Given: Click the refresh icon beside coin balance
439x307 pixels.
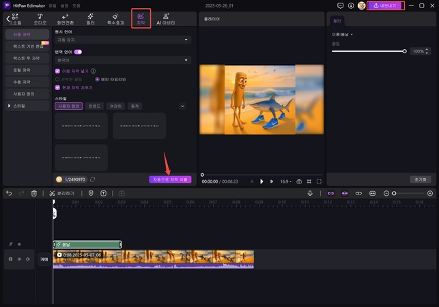Looking at the screenshot, I should (92, 179).
